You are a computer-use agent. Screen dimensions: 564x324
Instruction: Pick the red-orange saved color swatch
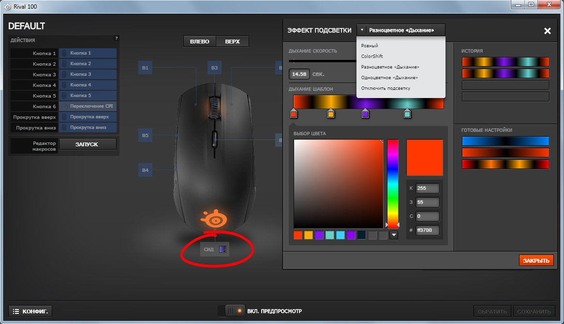click(x=298, y=235)
